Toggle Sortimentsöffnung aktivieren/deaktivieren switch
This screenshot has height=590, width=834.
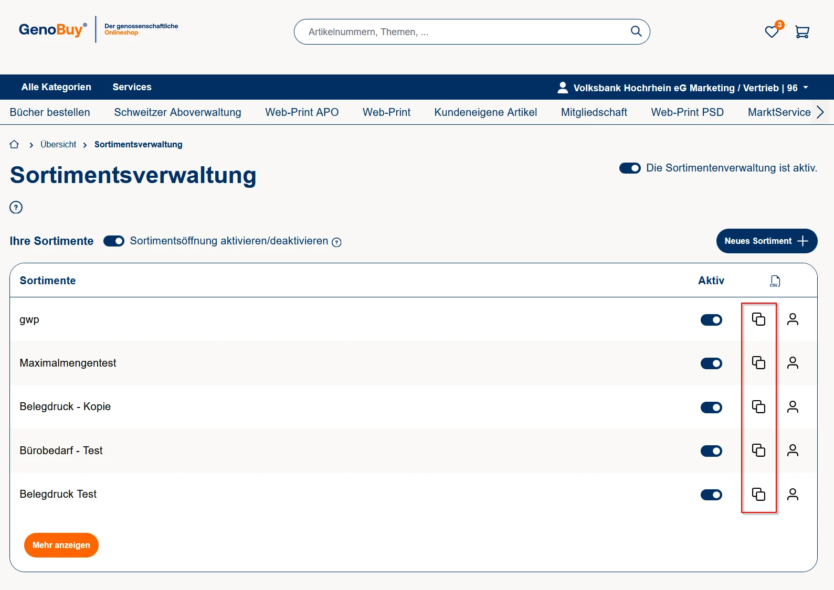pyautogui.click(x=114, y=241)
